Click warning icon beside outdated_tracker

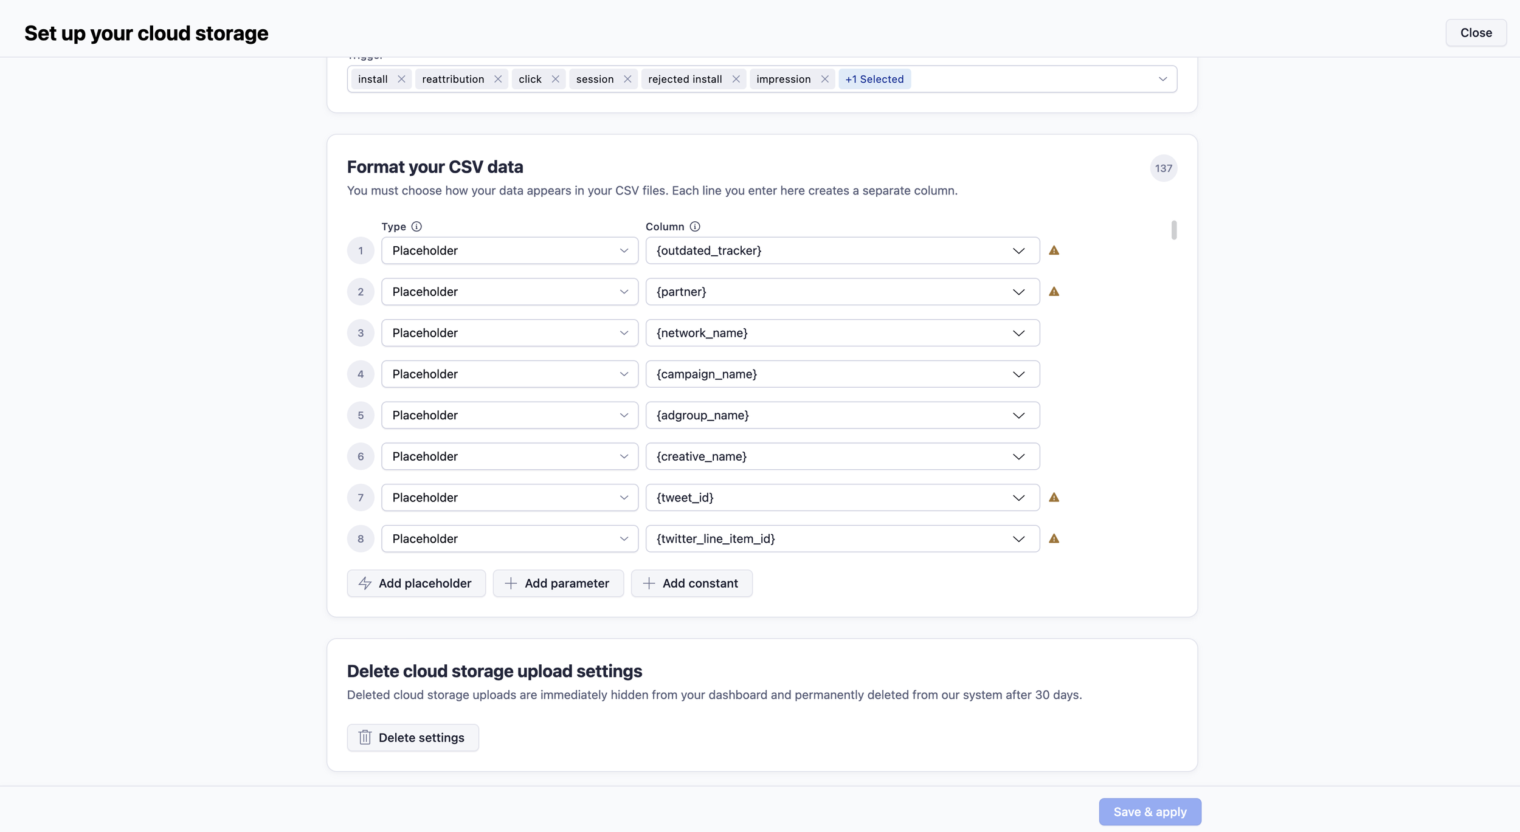pos(1054,250)
